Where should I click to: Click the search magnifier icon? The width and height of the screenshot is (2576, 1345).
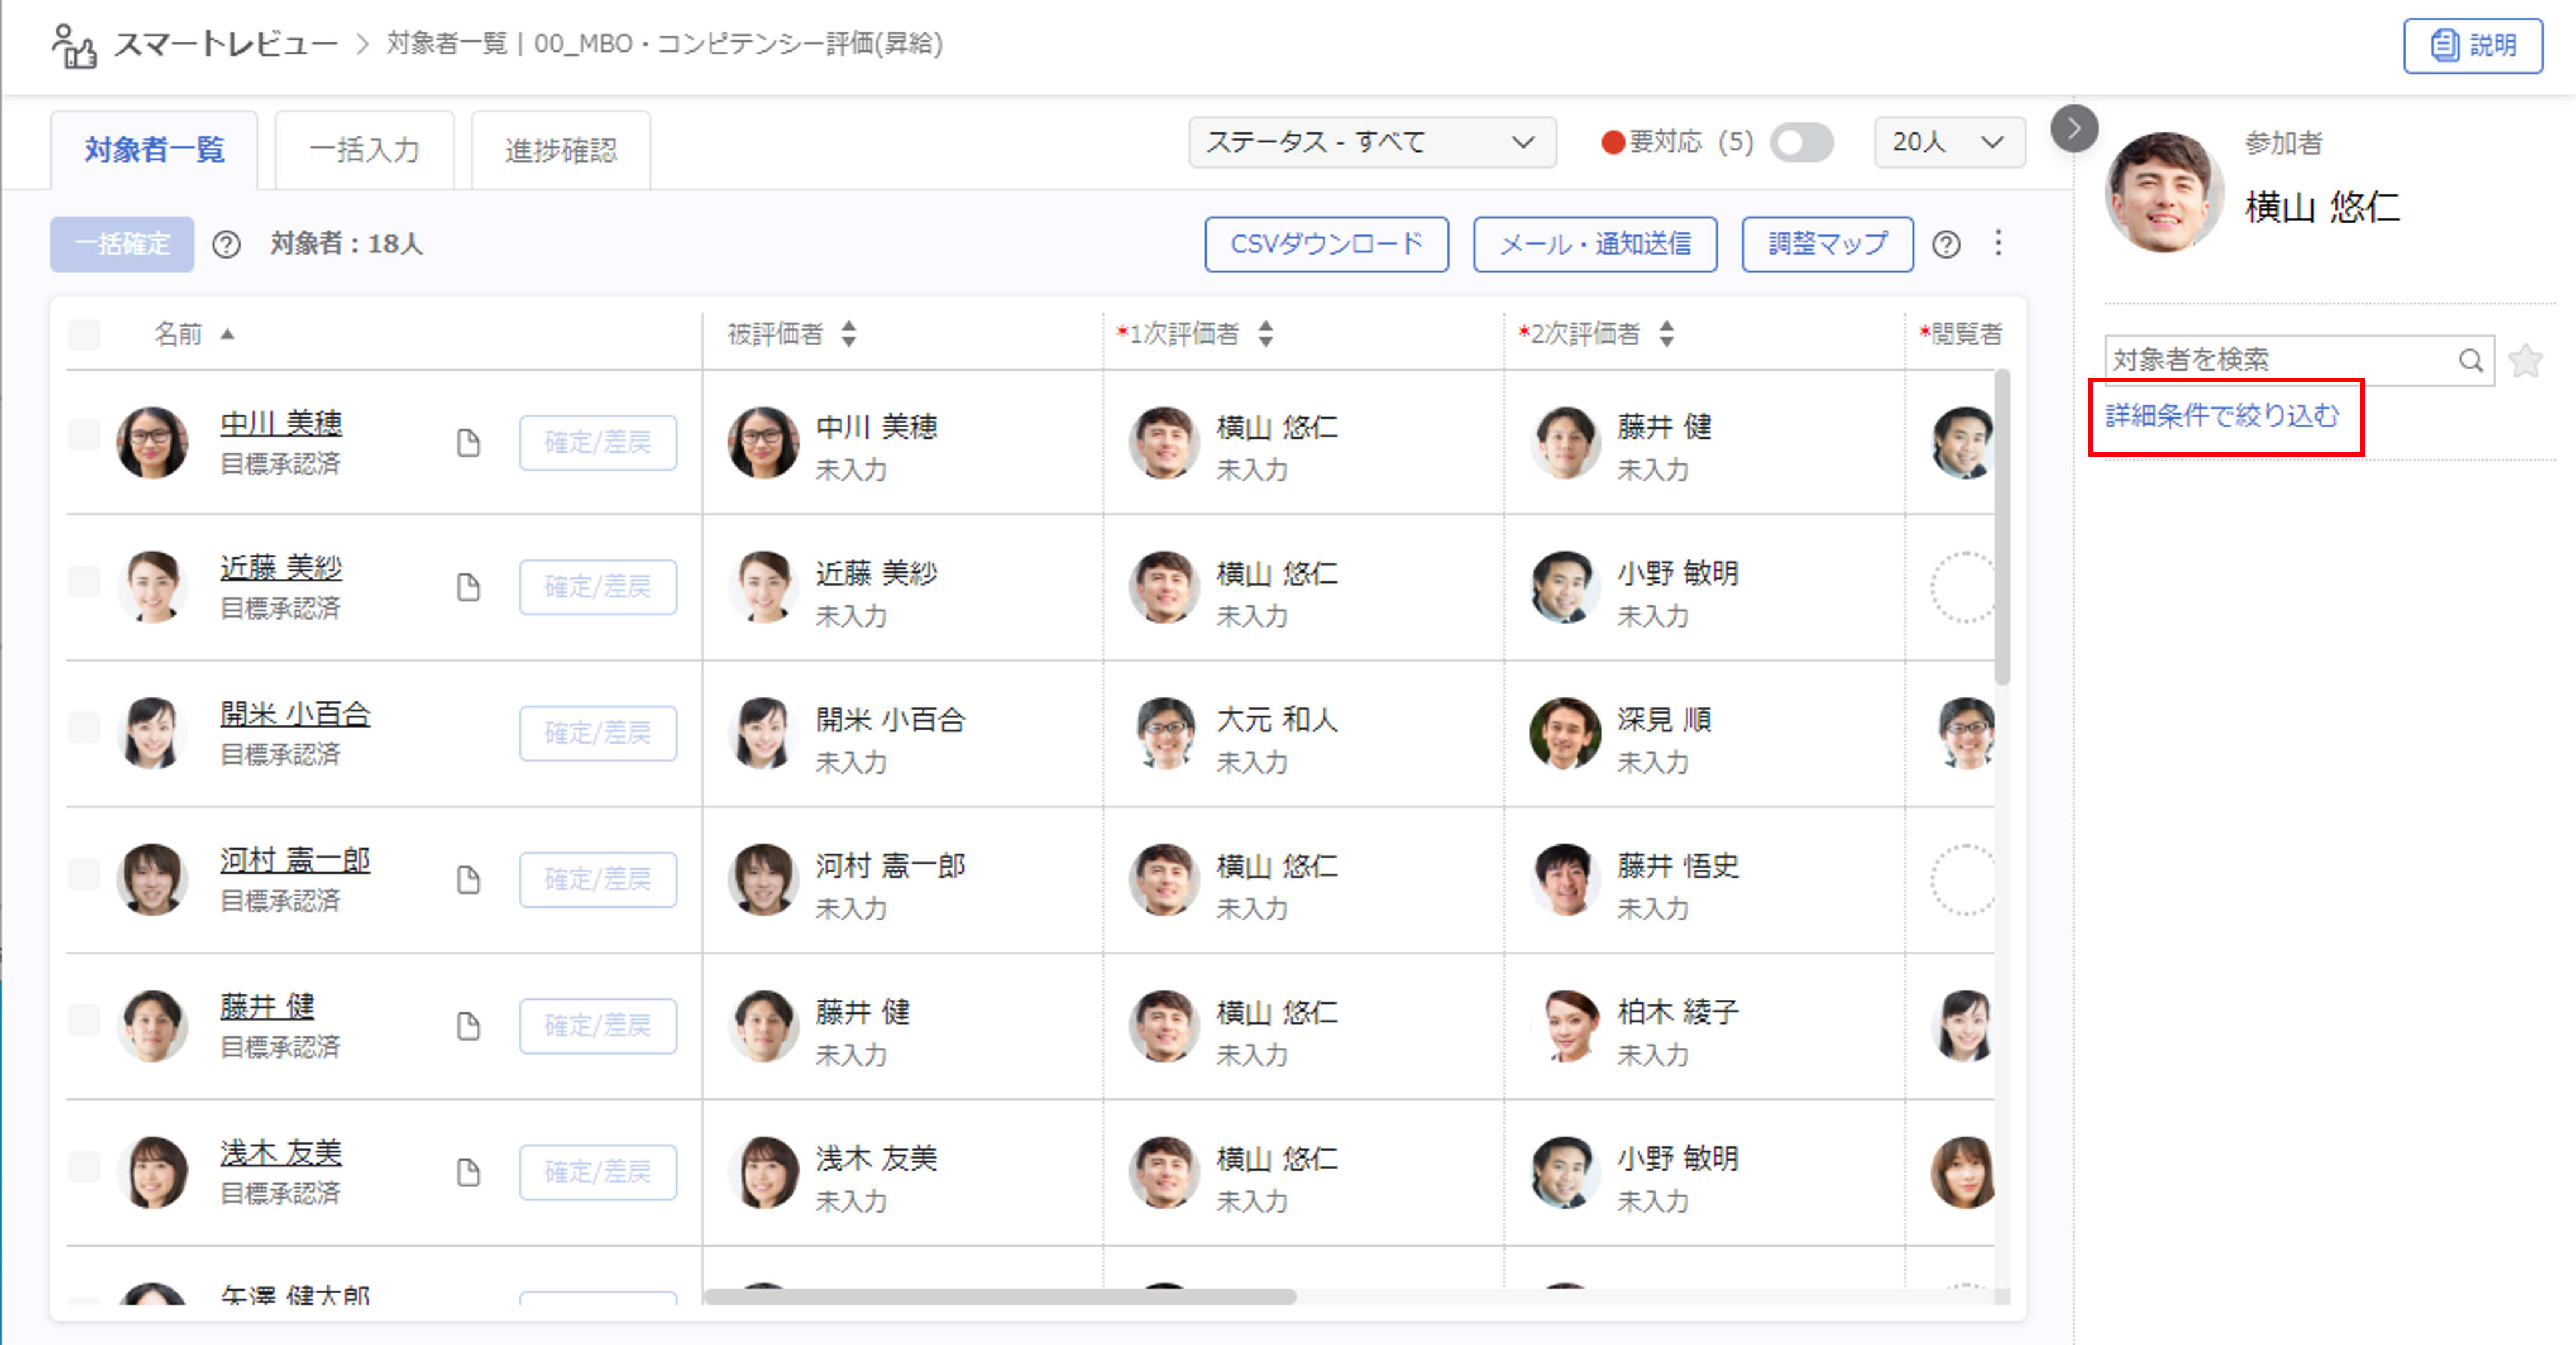pos(2471,360)
